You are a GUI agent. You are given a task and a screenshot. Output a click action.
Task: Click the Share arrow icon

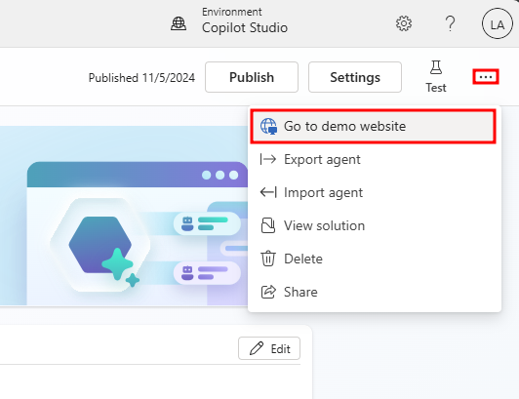(x=268, y=292)
